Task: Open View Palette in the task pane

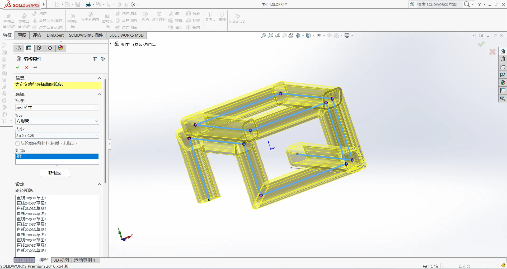Action: [x=503, y=75]
